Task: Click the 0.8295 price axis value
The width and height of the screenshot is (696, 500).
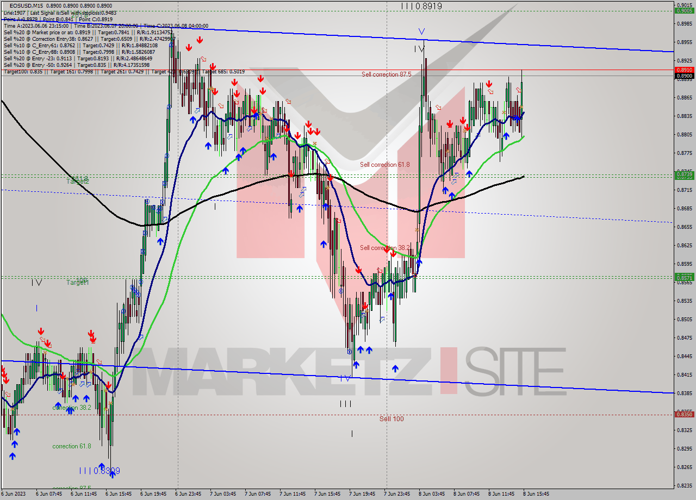Action: (x=684, y=449)
